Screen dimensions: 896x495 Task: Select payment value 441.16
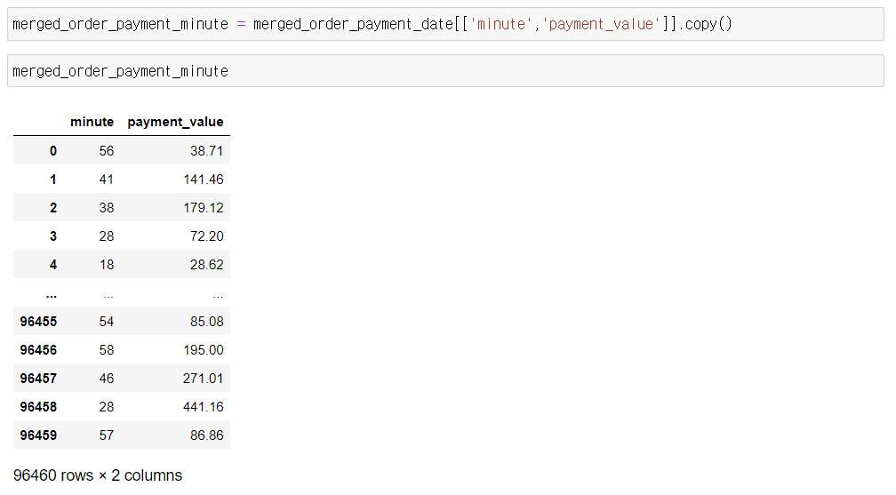[204, 407]
